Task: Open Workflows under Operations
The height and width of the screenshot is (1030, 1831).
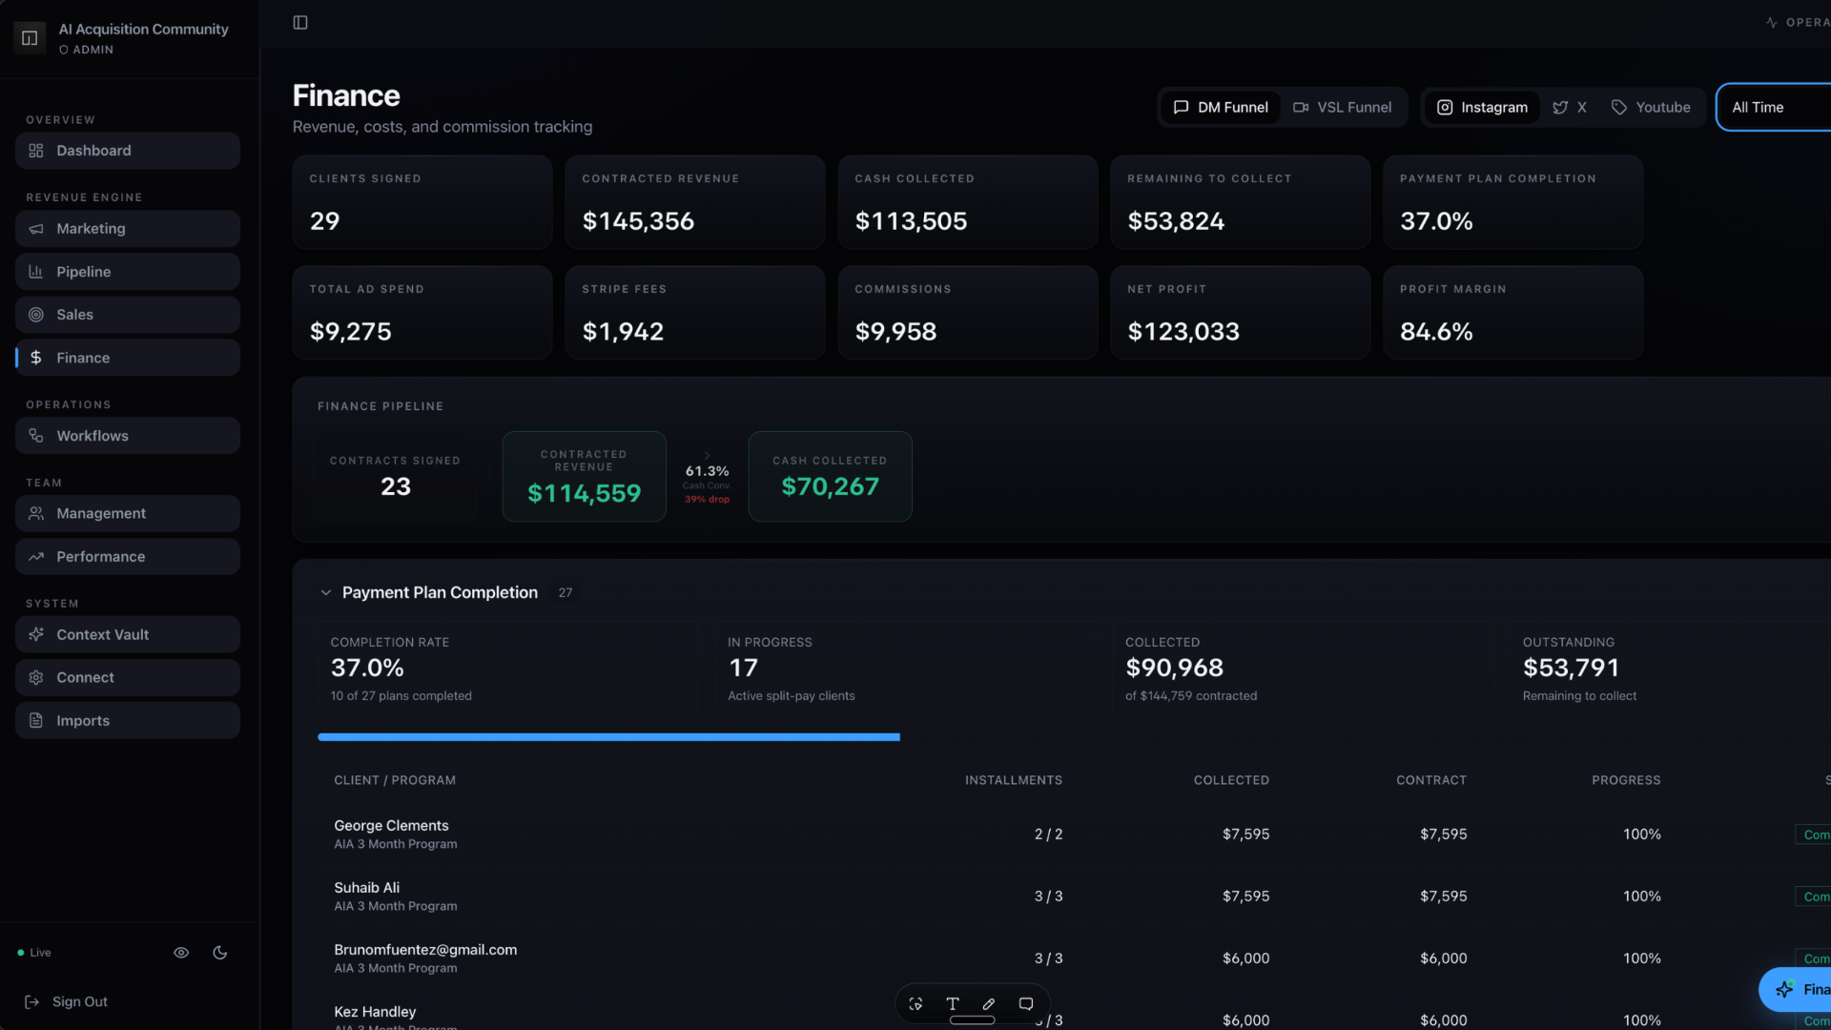Action: 128,436
